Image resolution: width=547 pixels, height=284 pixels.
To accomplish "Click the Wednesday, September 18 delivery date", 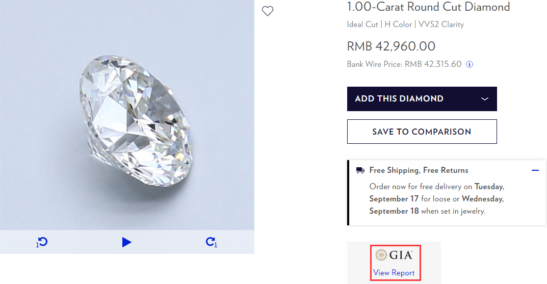I will pos(436,205).
